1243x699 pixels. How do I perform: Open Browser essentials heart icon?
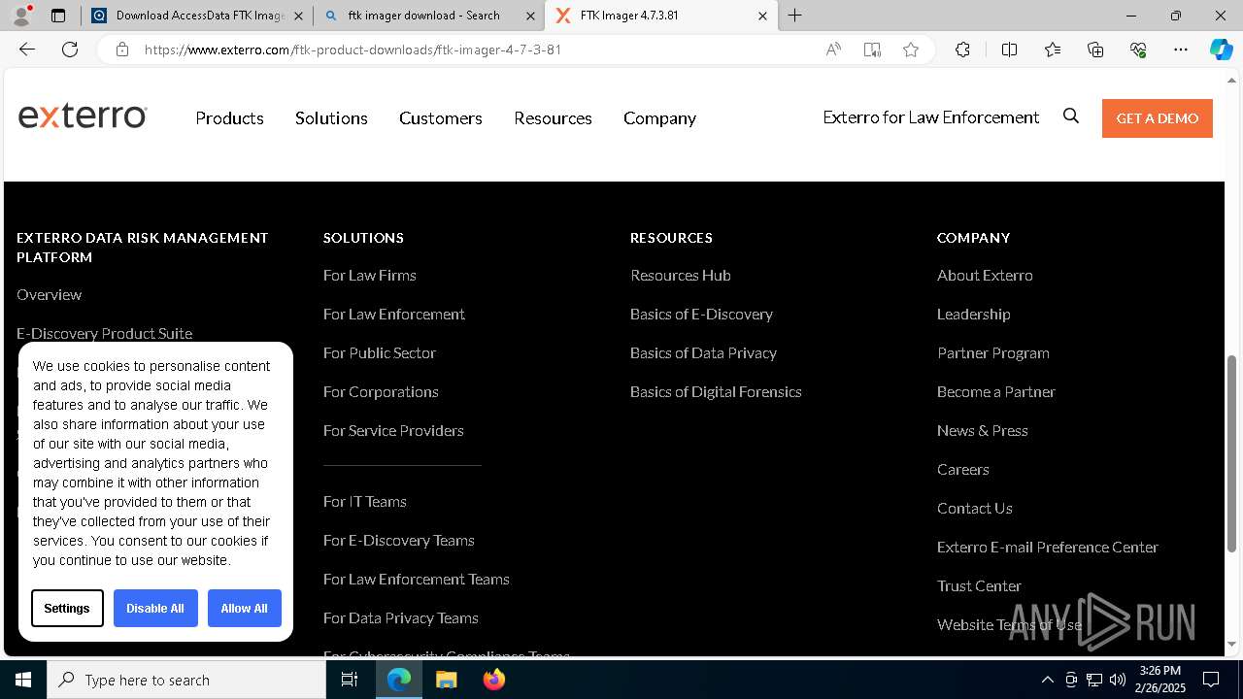[1138, 50]
